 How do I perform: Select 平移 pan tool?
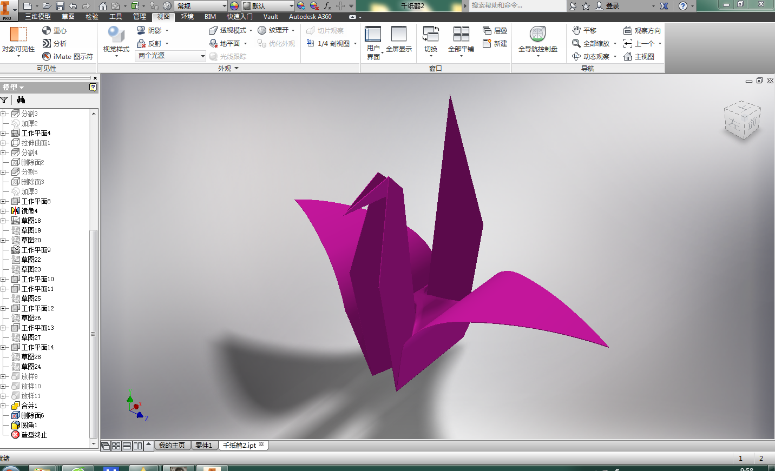tap(584, 30)
